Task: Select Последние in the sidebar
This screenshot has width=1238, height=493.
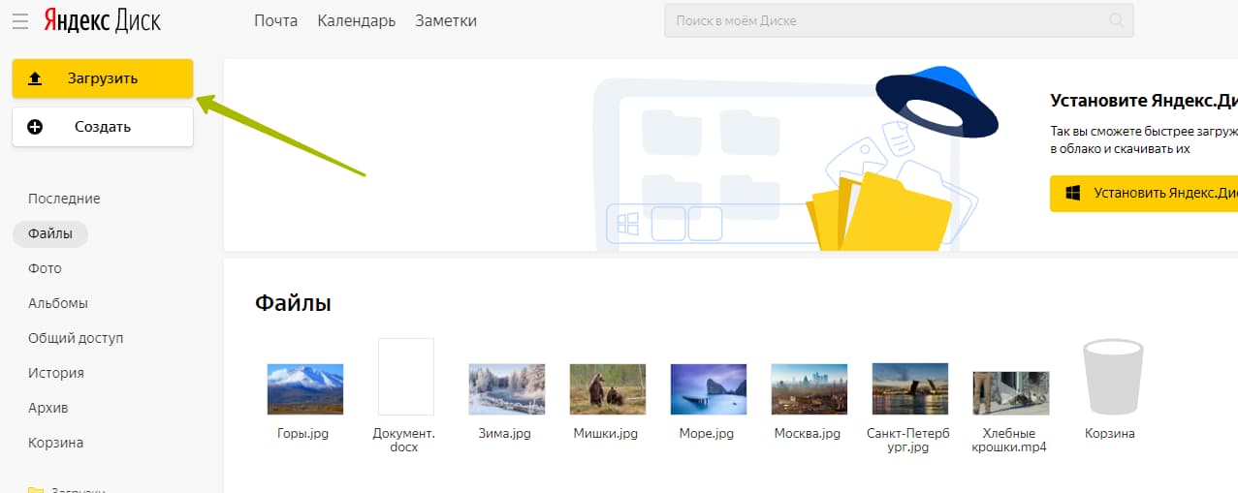Action: (x=64, y=199)
